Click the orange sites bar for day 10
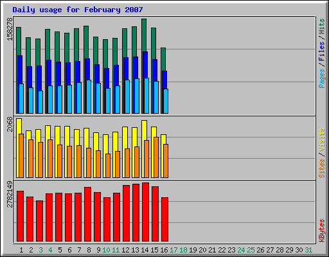Screen dimensions: 329x257 (x=108, y=166)
